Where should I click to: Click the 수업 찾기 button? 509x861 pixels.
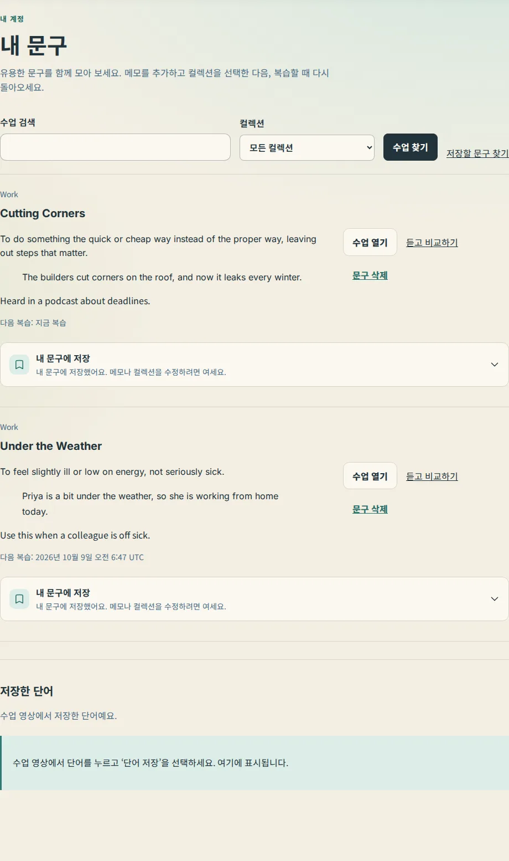pos(411,147)
